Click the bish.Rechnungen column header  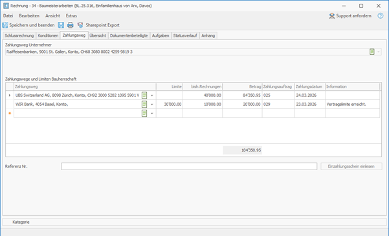pos(203,86)
